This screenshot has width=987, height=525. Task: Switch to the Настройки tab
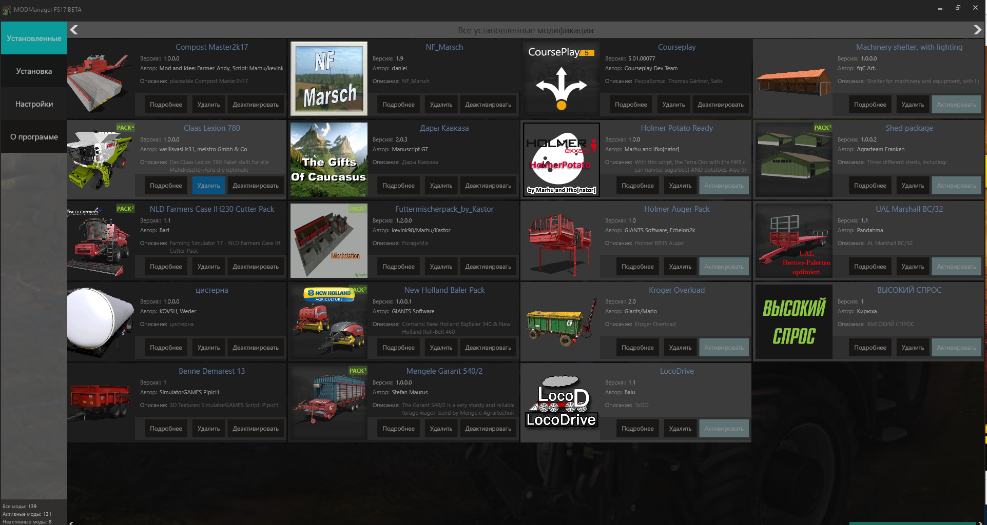(34, 104)
